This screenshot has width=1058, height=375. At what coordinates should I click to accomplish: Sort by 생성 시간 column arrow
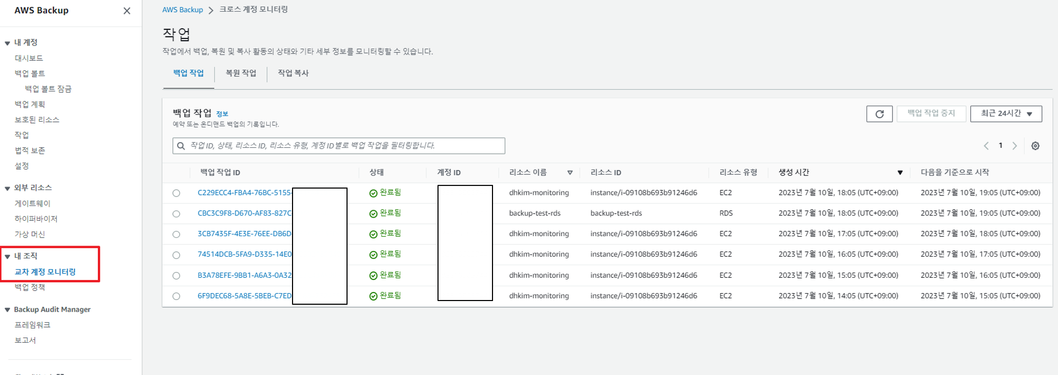pos(900,173)
